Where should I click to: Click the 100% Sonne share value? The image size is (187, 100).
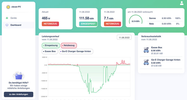click(178, 18)
